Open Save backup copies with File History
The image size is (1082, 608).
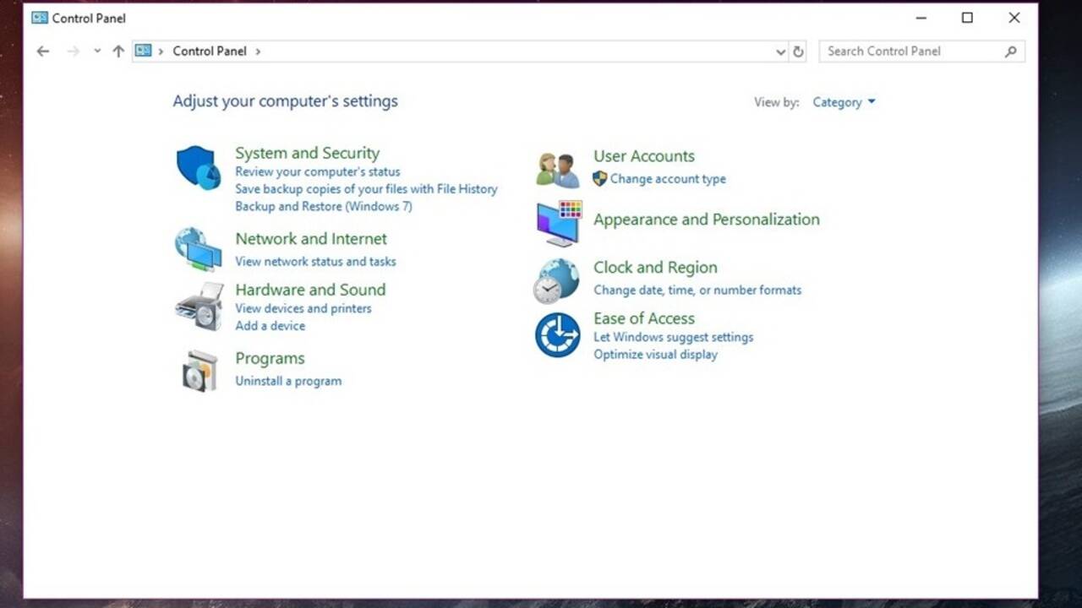coord(366,189)
